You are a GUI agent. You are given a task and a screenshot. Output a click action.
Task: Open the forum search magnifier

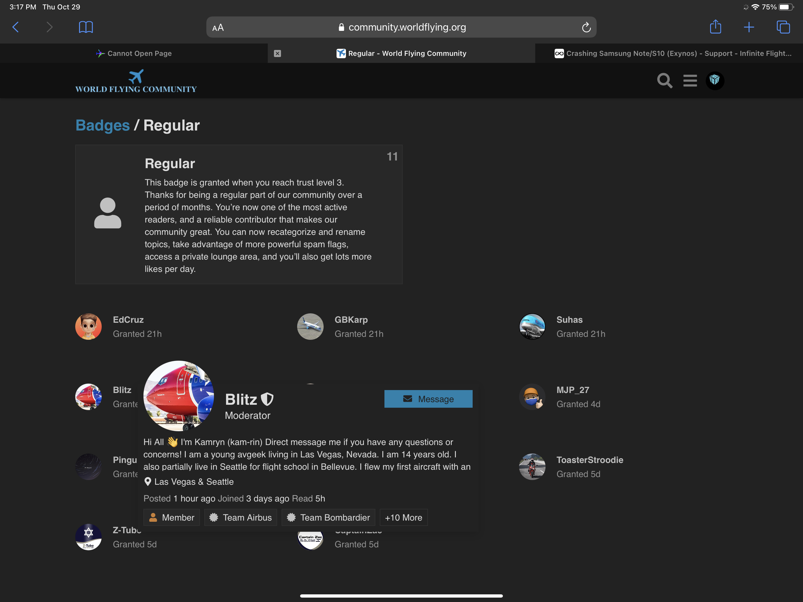click(x=664, y=81)
